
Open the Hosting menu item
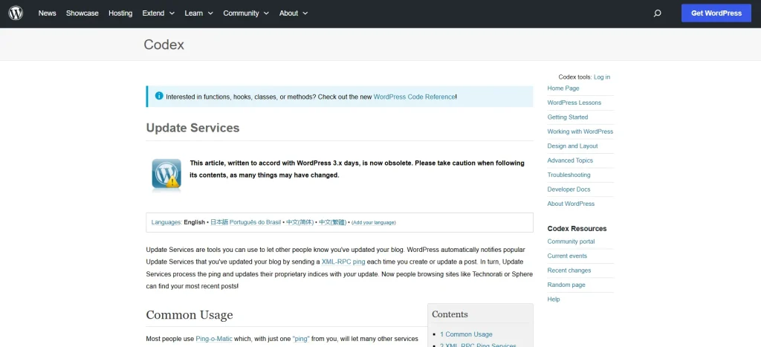(120, 13)
